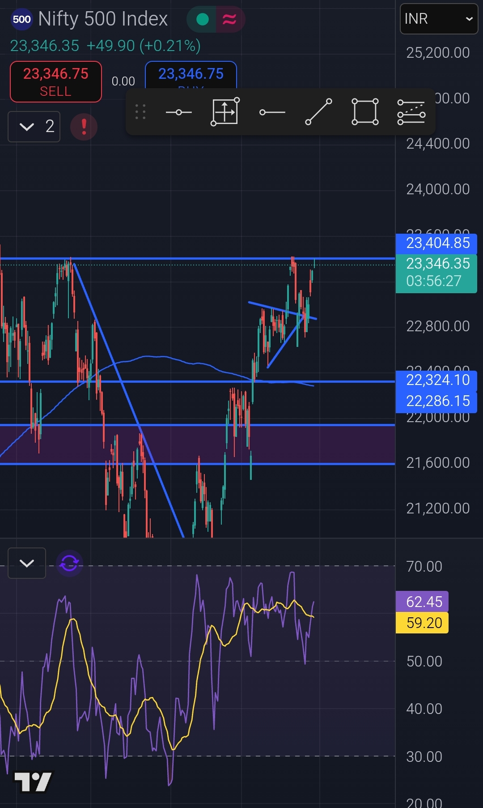The width and height of the screenshot is (483, 808).
Task: Select the rectangle drawing tool
Action: pos(365,112)
